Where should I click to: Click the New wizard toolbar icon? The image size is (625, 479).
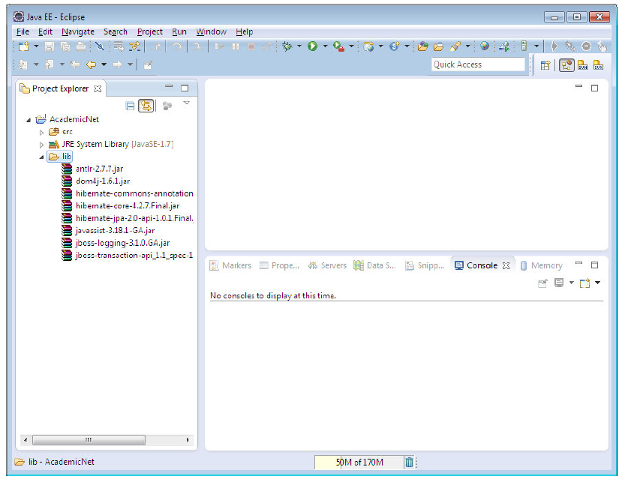click(24, 46)
